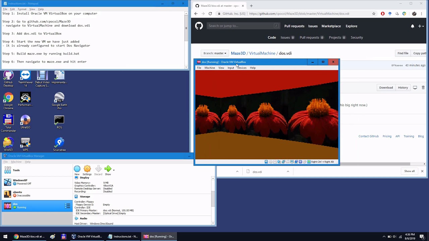The image size is (429, 241).
Task: Switch to repository Issues tab
Action: (x=288, y=37)
